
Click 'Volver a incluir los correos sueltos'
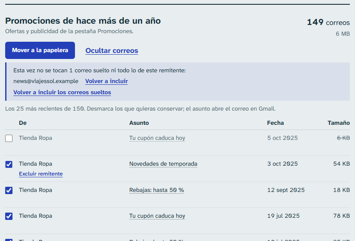click(62, 92)
